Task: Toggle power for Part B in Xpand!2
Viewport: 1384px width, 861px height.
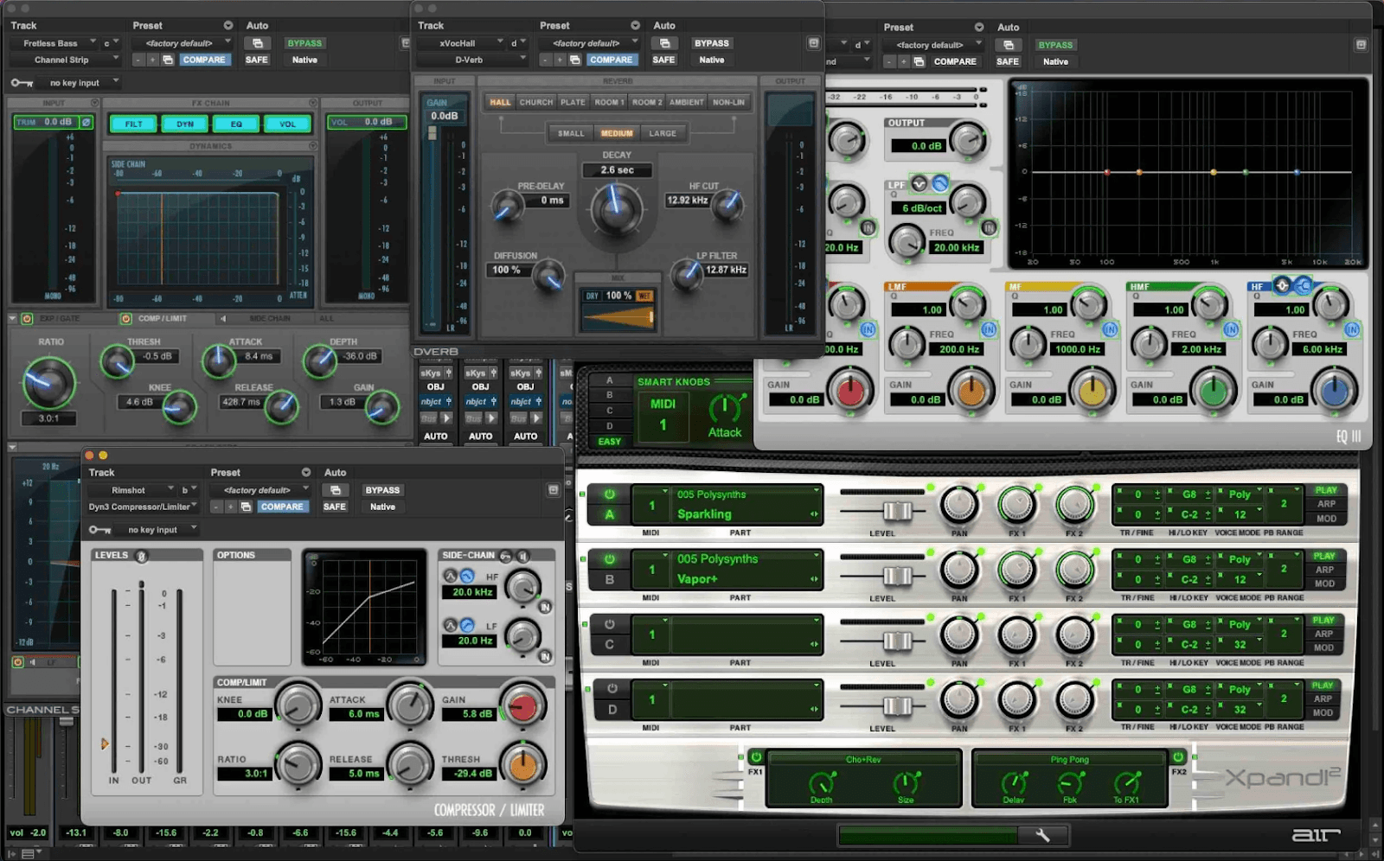Action: 610,559
